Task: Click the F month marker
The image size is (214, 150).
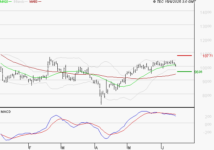Action: (30, 148)
